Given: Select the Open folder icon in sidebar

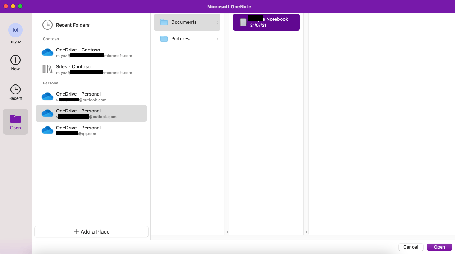Looking at the screenshot, I should (x=15, y=119).
